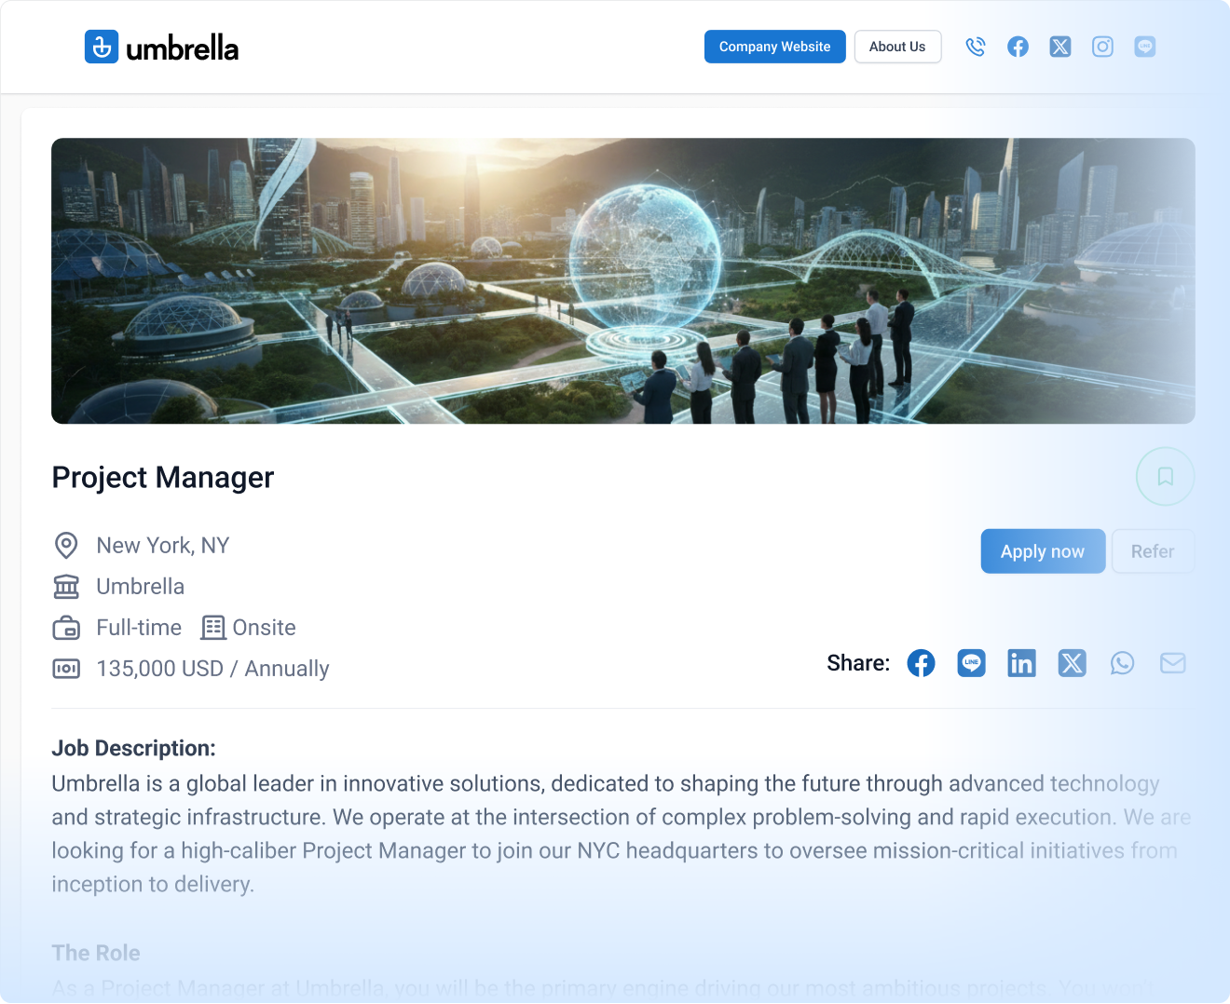Click Apply now button
This screenshot has height=1004, width=1230.
pyautogui.click(x=1043, y=551)
